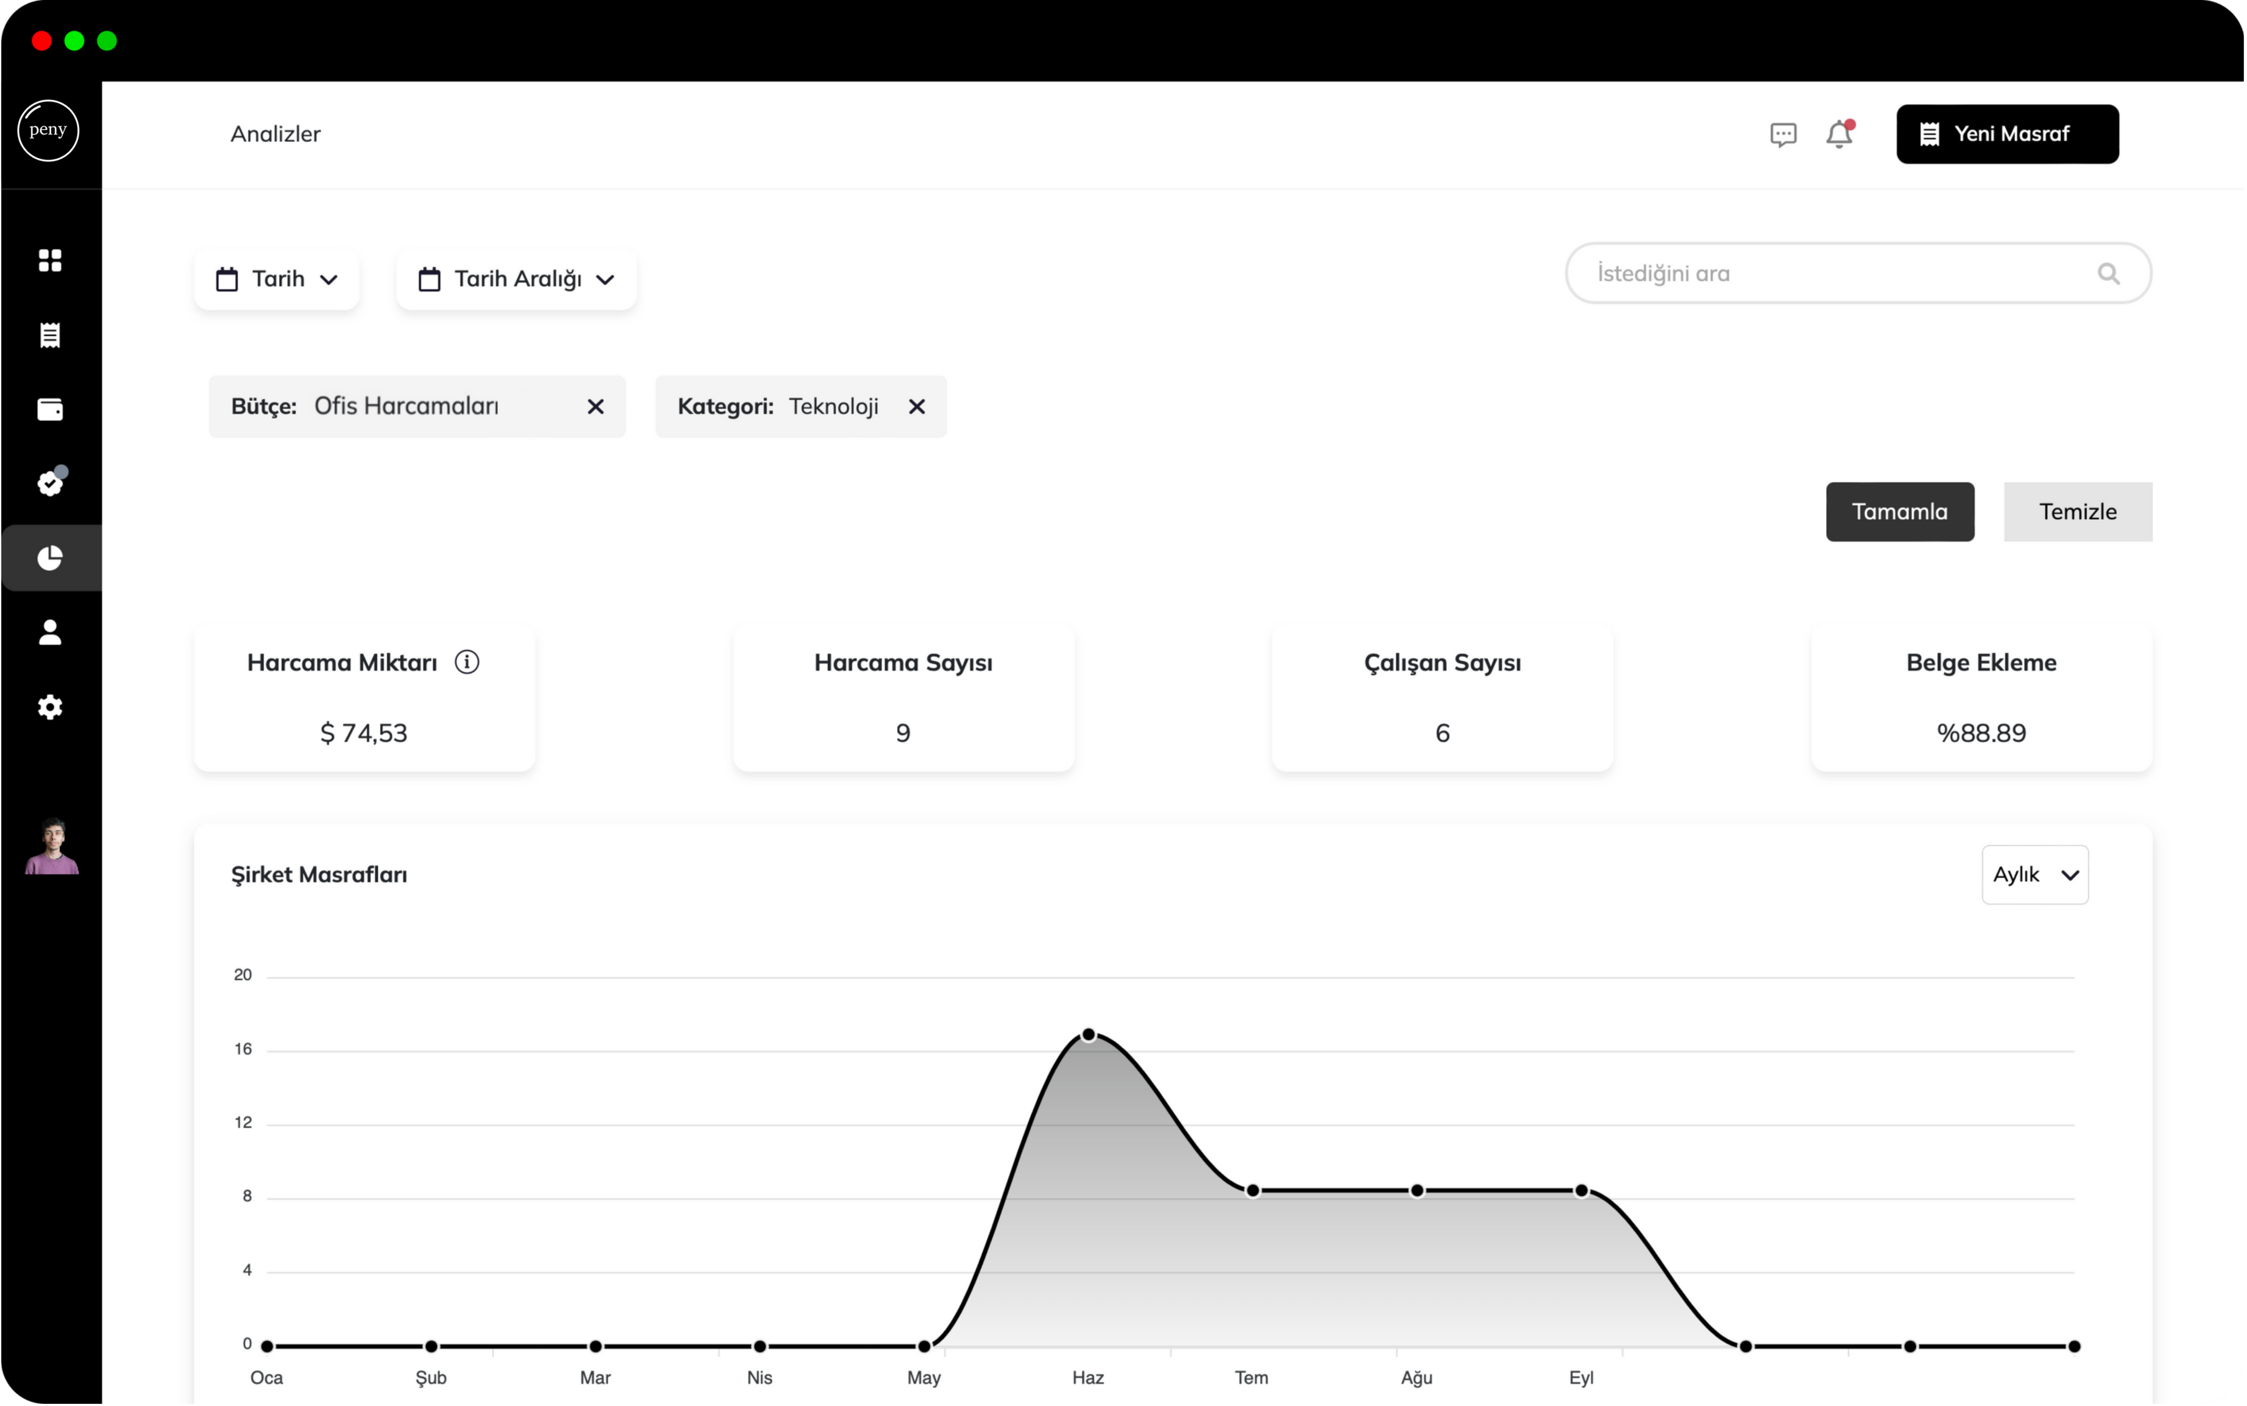Click the Analizler page title

click(x=275, y=134)
